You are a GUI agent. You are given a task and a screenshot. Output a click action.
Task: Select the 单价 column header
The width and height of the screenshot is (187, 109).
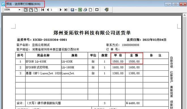click(x=118, y=55)
